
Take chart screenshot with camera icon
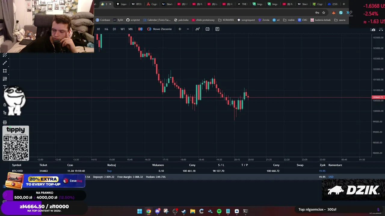tap(373, 29)
